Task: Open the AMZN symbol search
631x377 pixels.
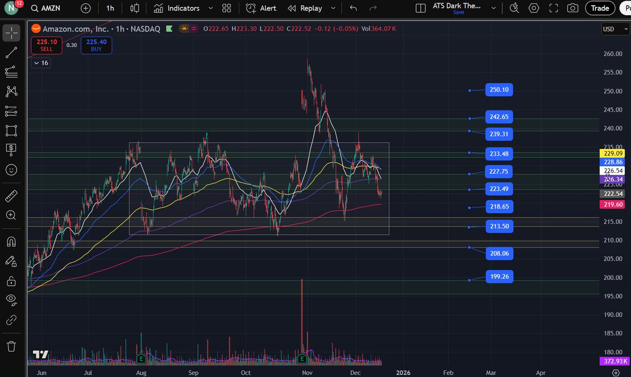Action: pyautogui.click(x=45, y=8)
